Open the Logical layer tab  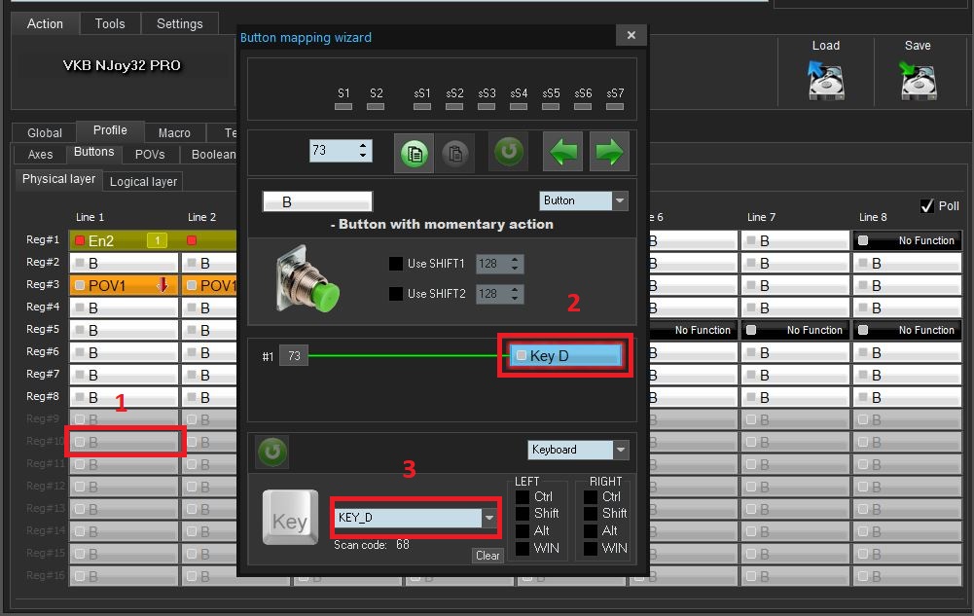[143, 182]
